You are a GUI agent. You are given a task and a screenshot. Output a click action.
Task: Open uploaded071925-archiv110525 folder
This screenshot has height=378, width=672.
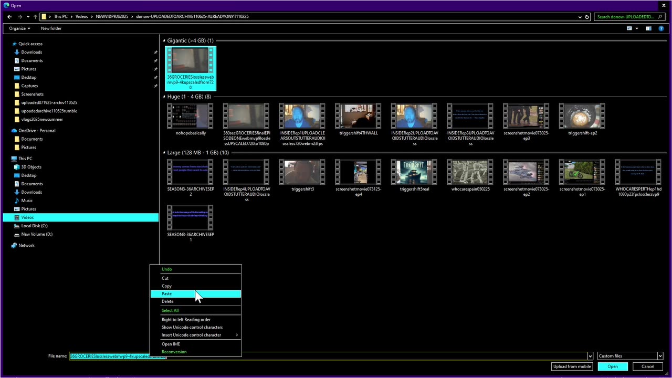(x=49, y=102)
